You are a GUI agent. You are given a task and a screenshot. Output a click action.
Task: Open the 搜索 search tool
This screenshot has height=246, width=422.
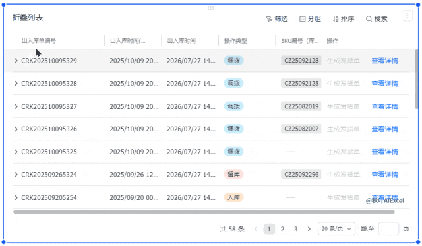click(377, 19)
